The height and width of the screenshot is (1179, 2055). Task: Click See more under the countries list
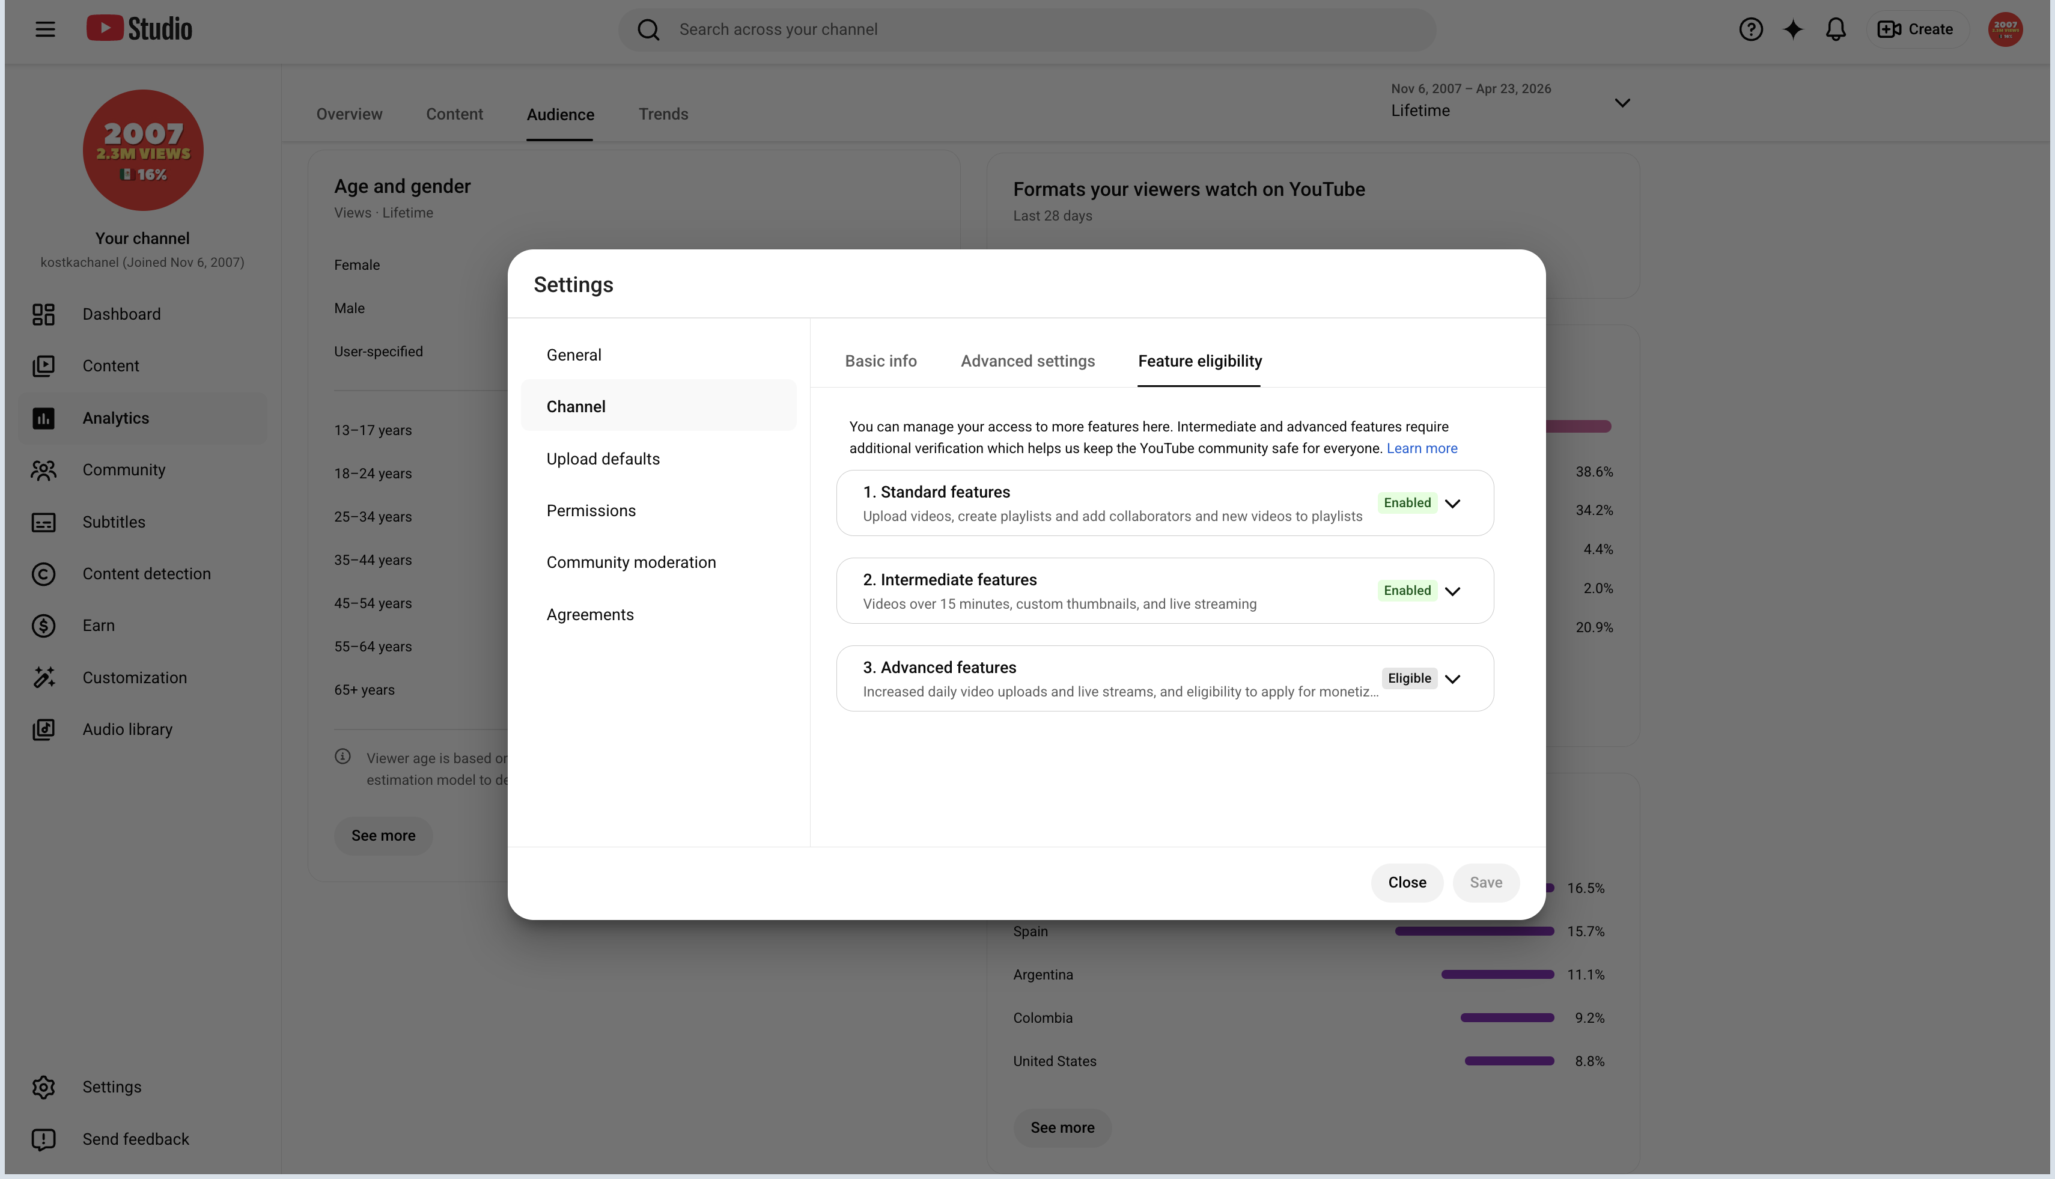(1062, 1128)
